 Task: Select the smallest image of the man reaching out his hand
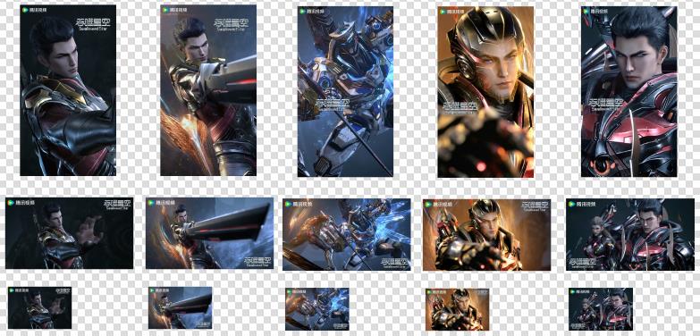pyautogui.click(x=39, y=308)
